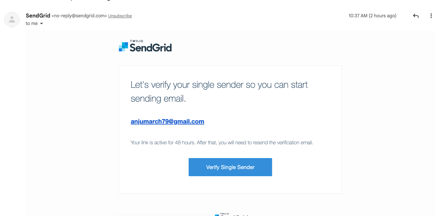
Task: Click the "sending email." heading line
Action: click(x=158, y=99)
